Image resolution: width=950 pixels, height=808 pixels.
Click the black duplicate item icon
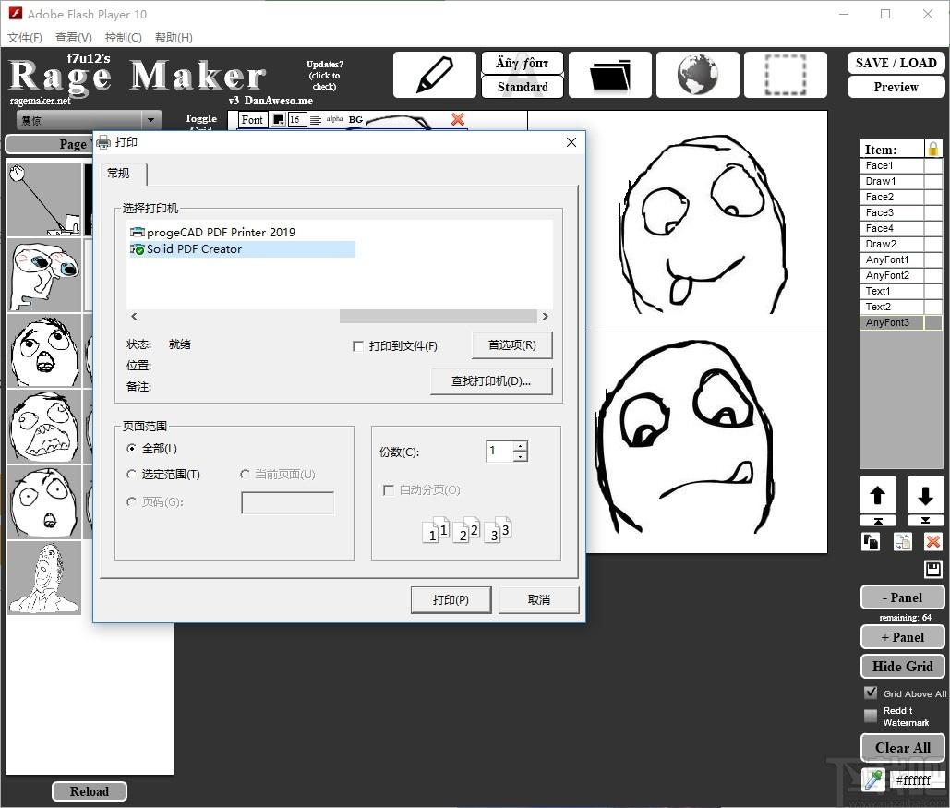[871, 541]
